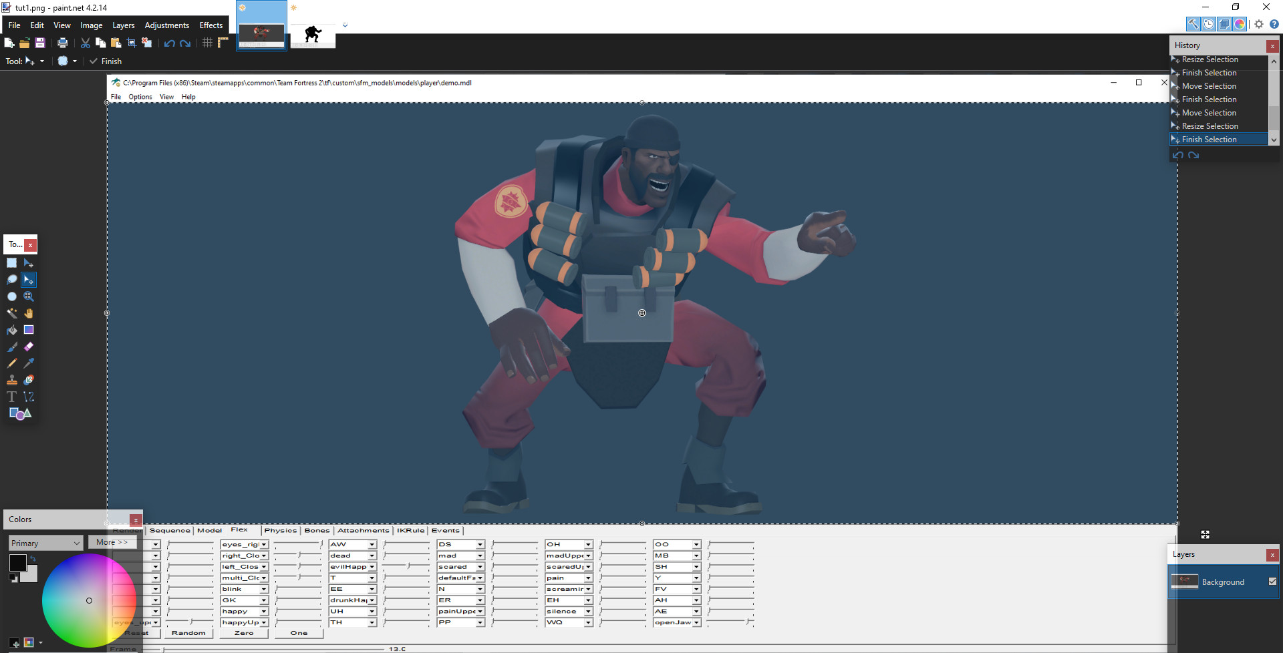Select the Eraser tool
The width and height of the screenshot is (1283, 653).
click(29, 347)
